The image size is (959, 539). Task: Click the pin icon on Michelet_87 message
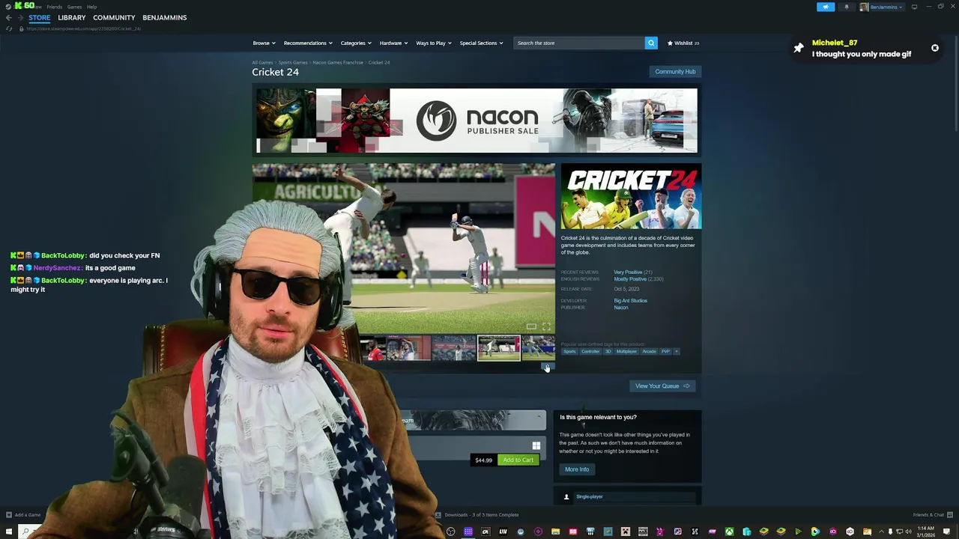[x=799, y=48]
